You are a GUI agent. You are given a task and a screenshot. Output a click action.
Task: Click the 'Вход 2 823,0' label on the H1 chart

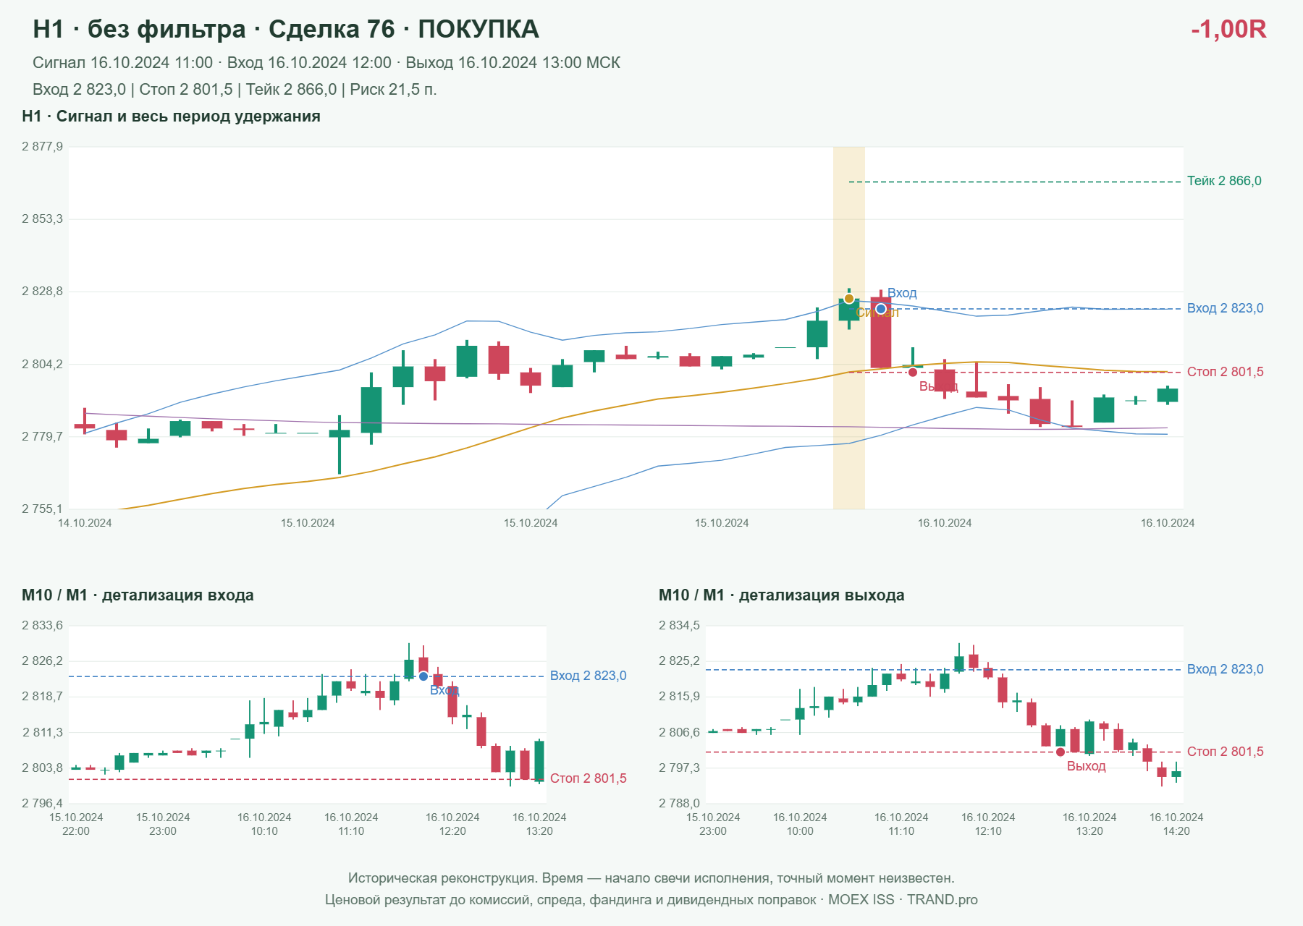pos(1225,308)
